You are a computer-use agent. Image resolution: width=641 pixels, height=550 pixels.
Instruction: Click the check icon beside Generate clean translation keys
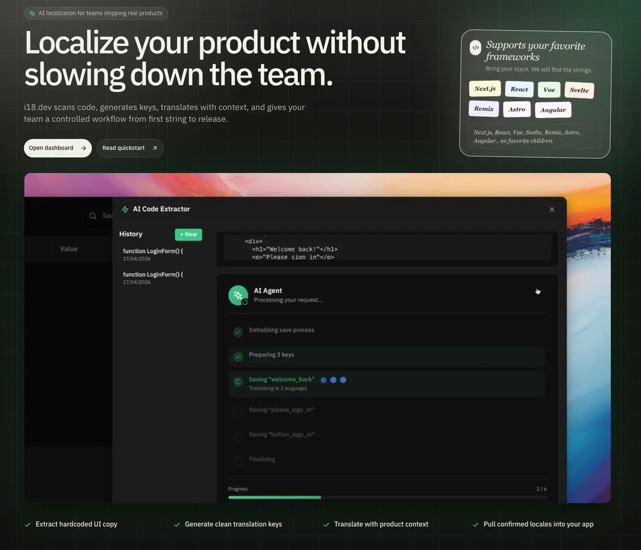[177, 525]
